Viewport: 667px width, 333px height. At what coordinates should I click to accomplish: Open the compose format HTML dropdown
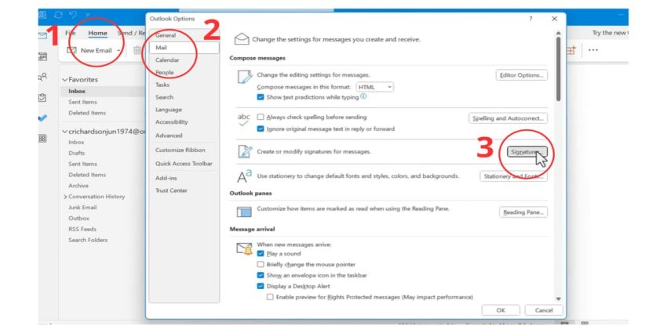(374, 87)
